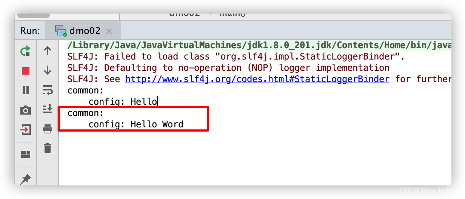Clear all console output with trash icon

[x=48, y=148]
